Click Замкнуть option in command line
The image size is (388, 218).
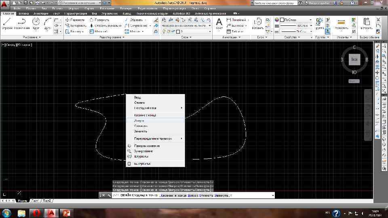click(221, 195)
